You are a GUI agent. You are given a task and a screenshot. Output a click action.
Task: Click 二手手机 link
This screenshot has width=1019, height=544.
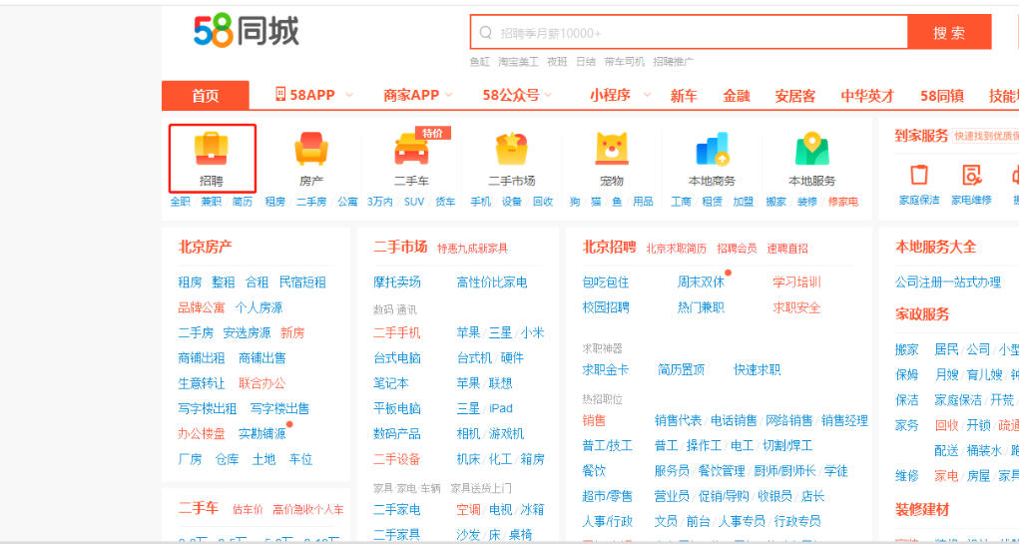[397, 332]
